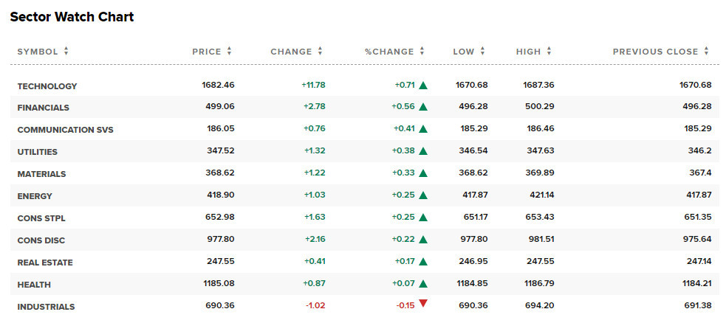Image resolution: width=726 pixels, height=323 pixels.
Task: Open the FINANCIALS sector link
Action: 44,108
